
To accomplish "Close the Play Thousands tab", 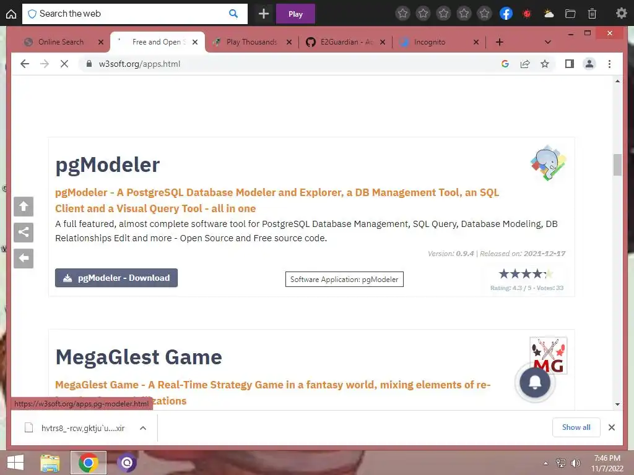I will [289, 42].
